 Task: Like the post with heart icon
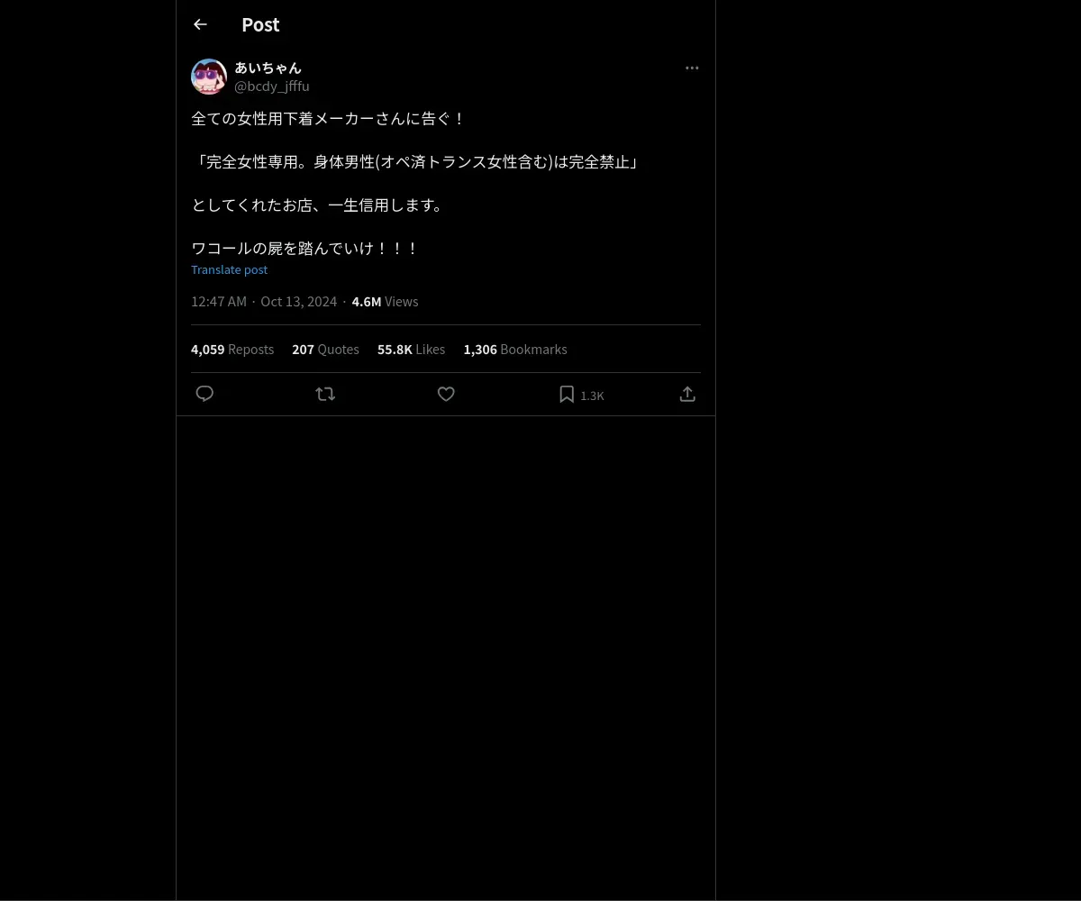(x=446, y=394)
